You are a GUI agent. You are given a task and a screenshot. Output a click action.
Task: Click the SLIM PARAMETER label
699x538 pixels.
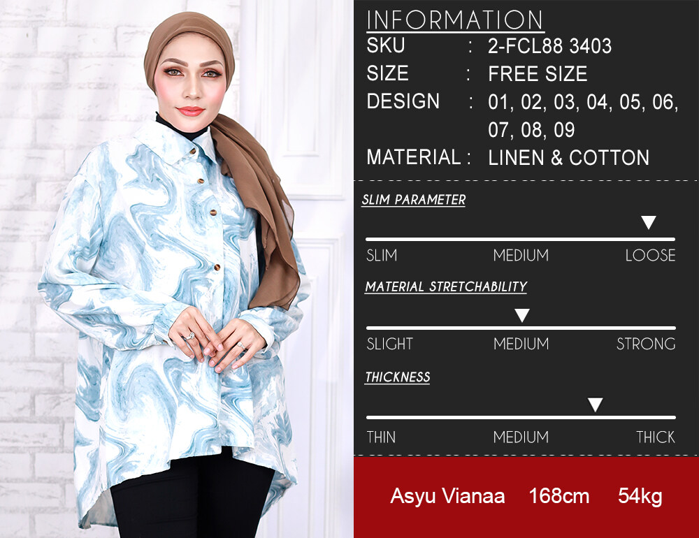pos(414,200)
